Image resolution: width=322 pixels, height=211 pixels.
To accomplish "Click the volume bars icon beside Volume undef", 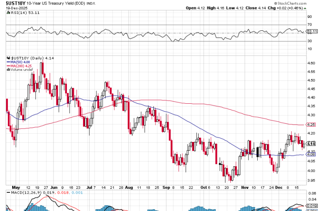I will 8,70.
